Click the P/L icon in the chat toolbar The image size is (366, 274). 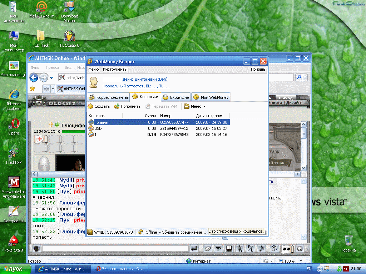tap(251, 249)
